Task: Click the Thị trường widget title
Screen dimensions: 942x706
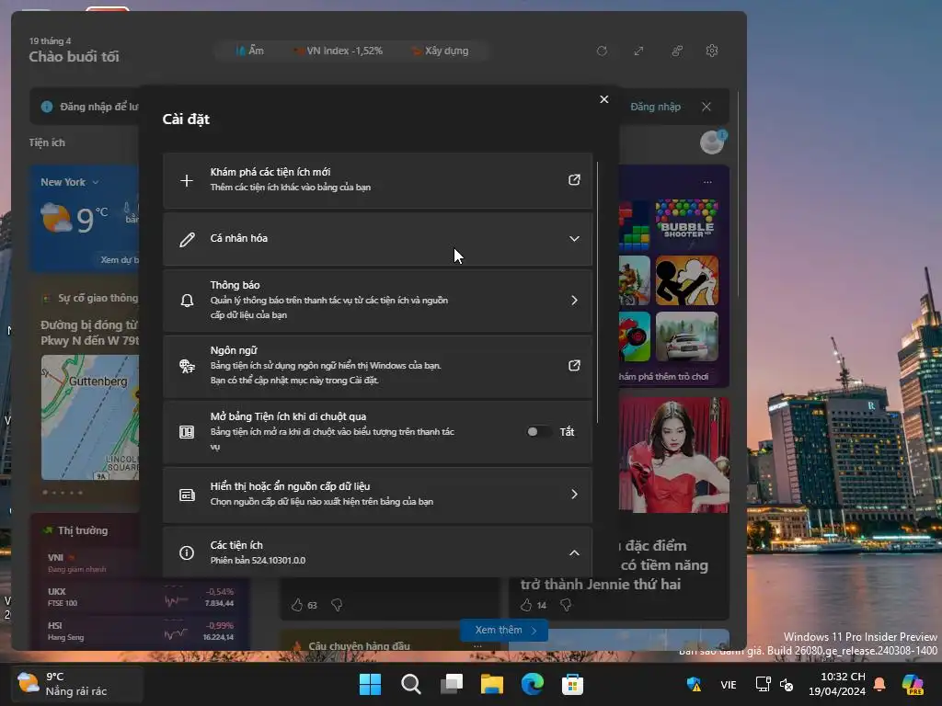Action: tap(83, 530)
